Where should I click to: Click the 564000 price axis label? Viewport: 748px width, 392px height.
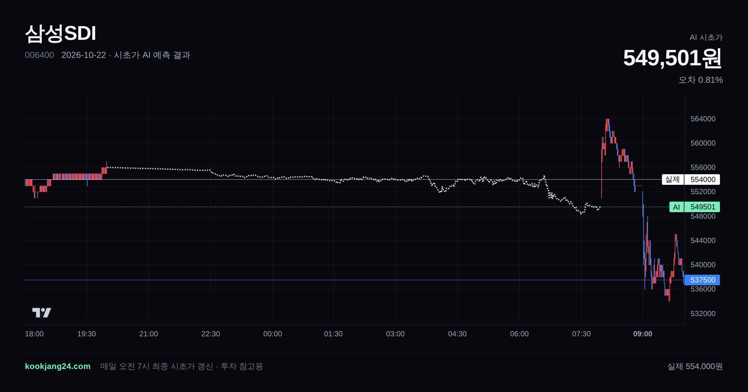[703, 119]
